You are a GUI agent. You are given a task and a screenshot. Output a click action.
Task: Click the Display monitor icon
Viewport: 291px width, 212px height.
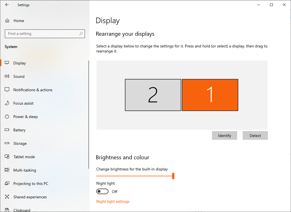coord(7,63)
